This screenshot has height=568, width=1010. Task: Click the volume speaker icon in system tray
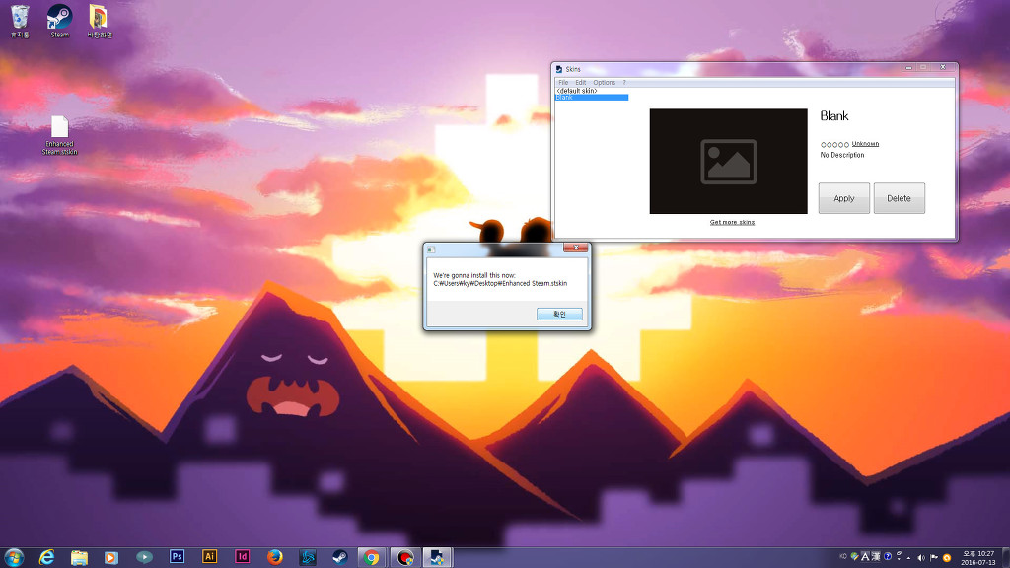pyautogui.click(x=921, y=557)
